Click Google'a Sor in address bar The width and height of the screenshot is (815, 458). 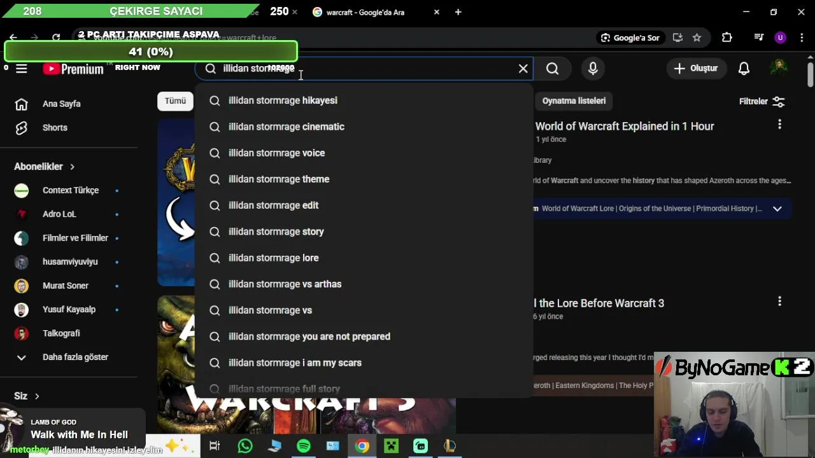click(630, 38)
